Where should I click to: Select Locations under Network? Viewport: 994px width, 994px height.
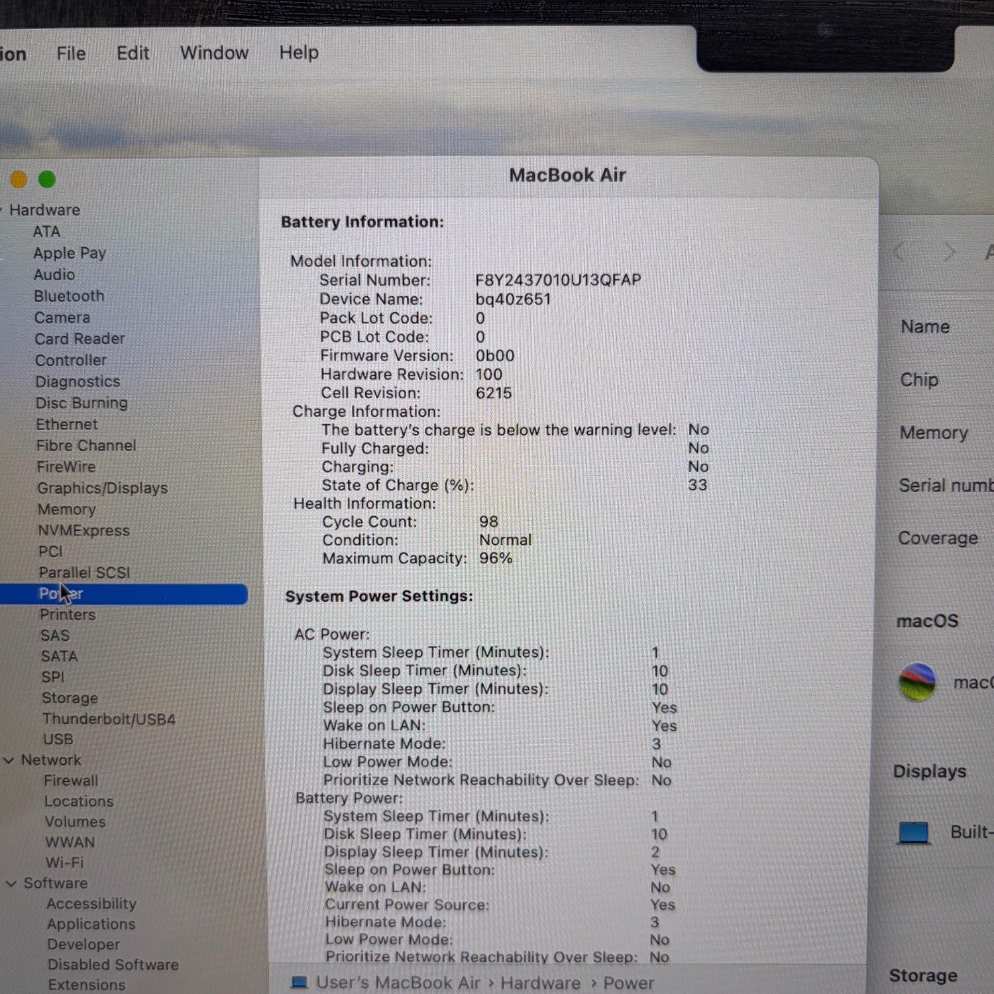tap(80, 801)
